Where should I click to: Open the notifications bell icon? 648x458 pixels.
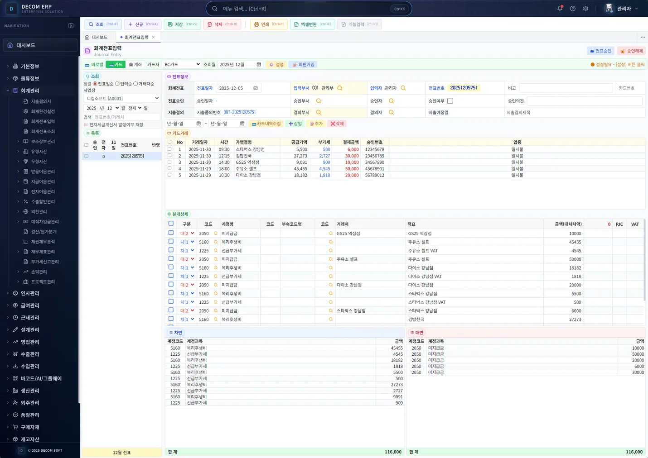pos(560,9)
